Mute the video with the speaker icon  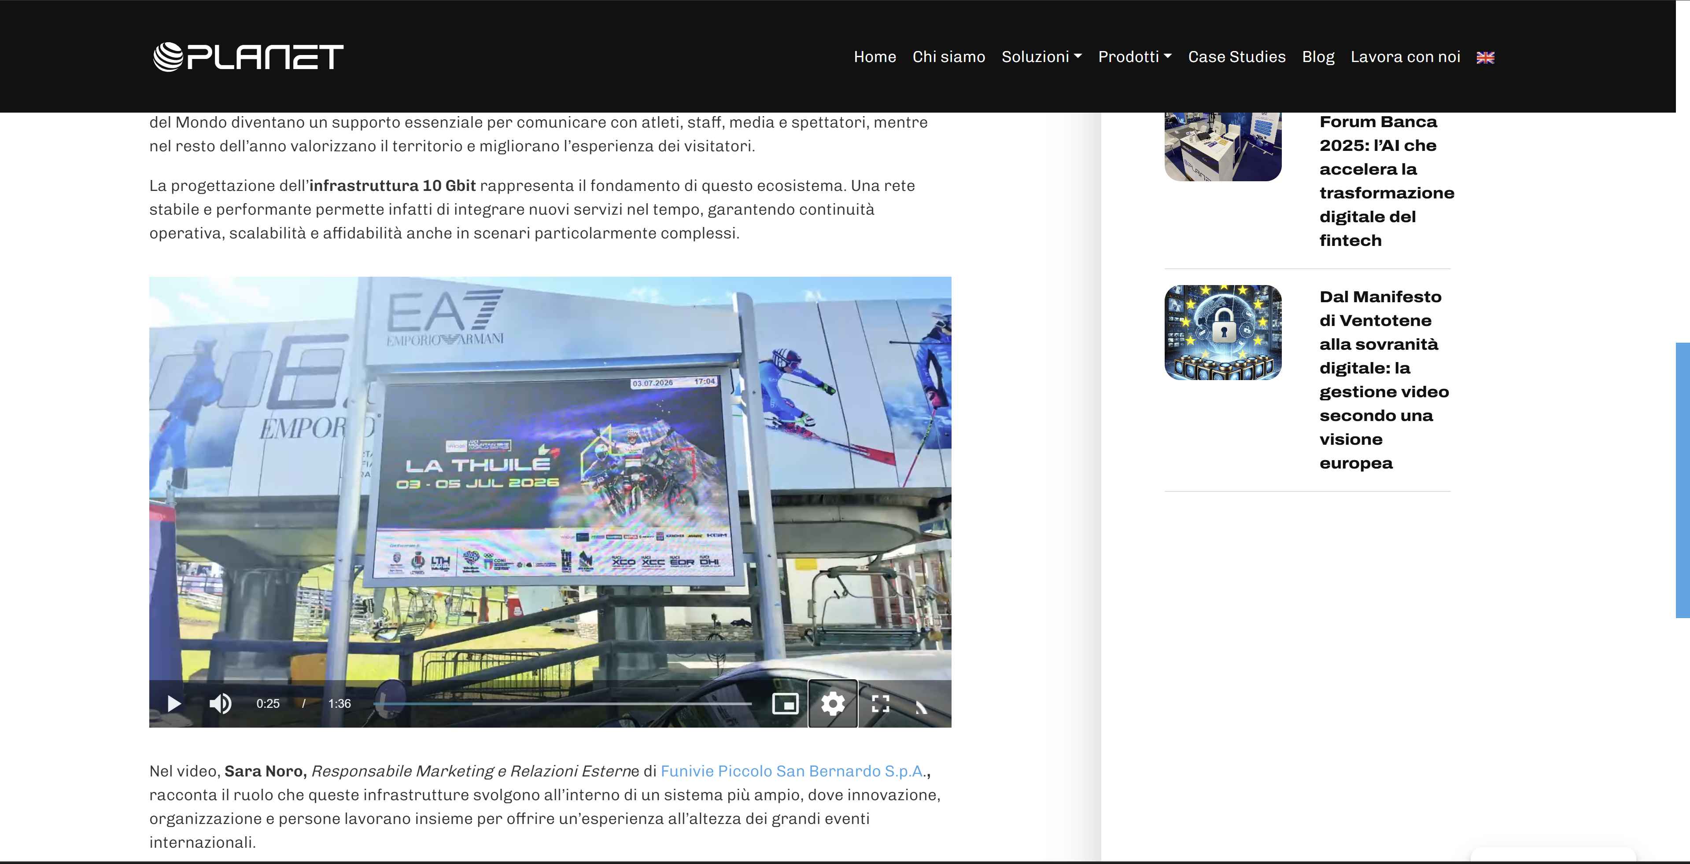coord(221,703)
